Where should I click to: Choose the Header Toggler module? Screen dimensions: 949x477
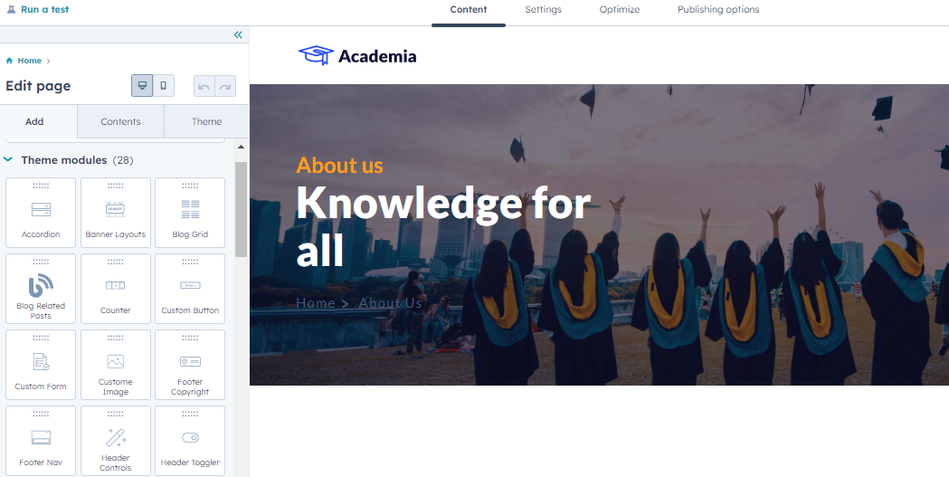(190, 441)
